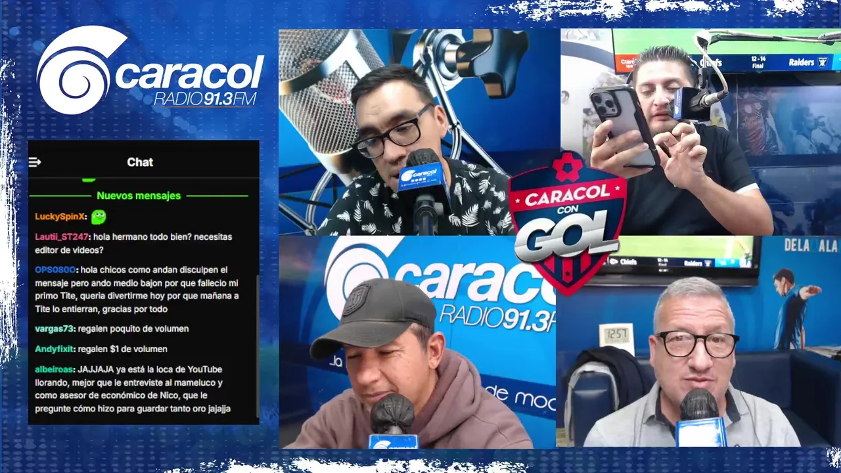This screenshot has width=841, height=473.
Task: Click the video feed of man in cap
Action: [417, 342]
